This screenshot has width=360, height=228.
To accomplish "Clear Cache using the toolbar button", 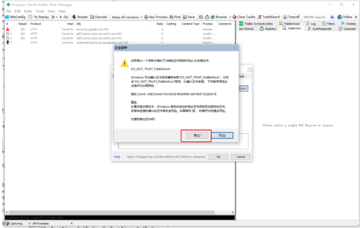I will coord(244,17).
